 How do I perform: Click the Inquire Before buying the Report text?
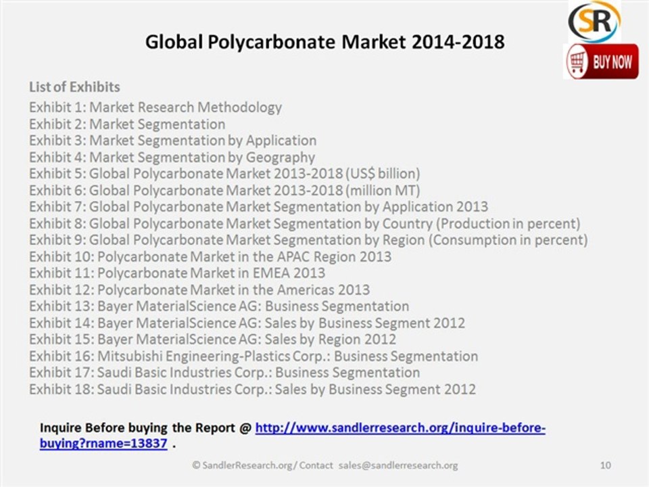(x=146, y=427)
